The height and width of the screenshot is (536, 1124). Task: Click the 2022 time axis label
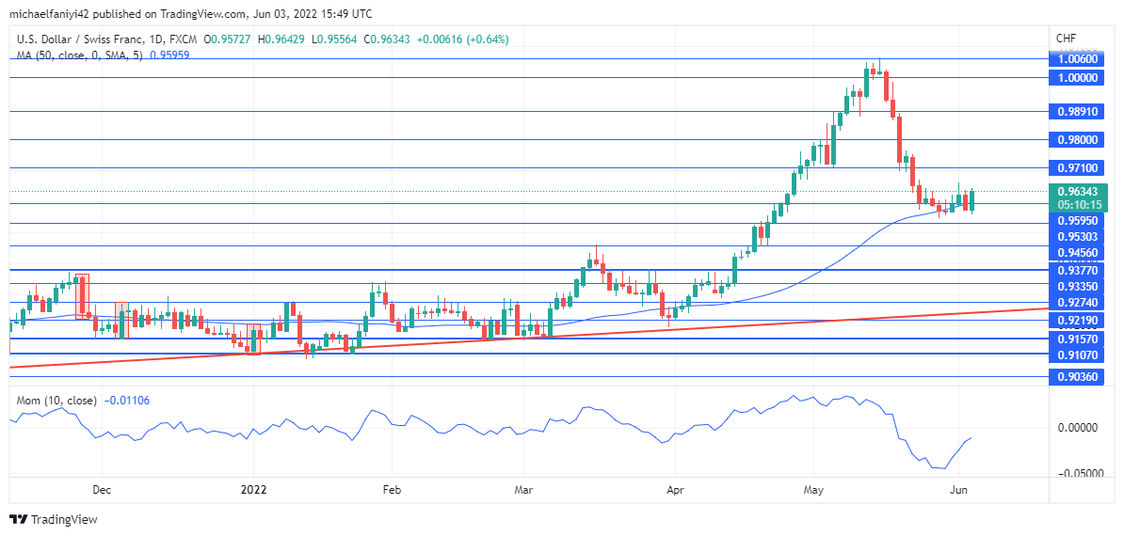[x=254, y=491]
